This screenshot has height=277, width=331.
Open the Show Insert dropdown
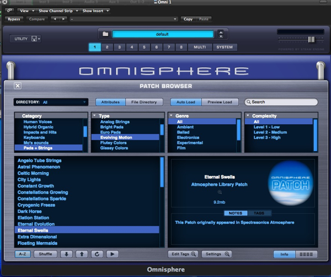click(95, 11)
